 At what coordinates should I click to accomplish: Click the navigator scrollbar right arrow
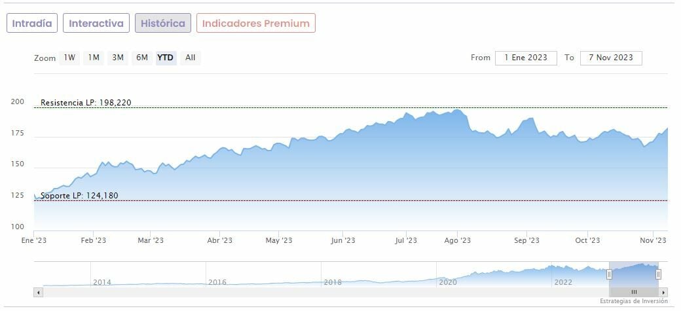tap(663, 292)
